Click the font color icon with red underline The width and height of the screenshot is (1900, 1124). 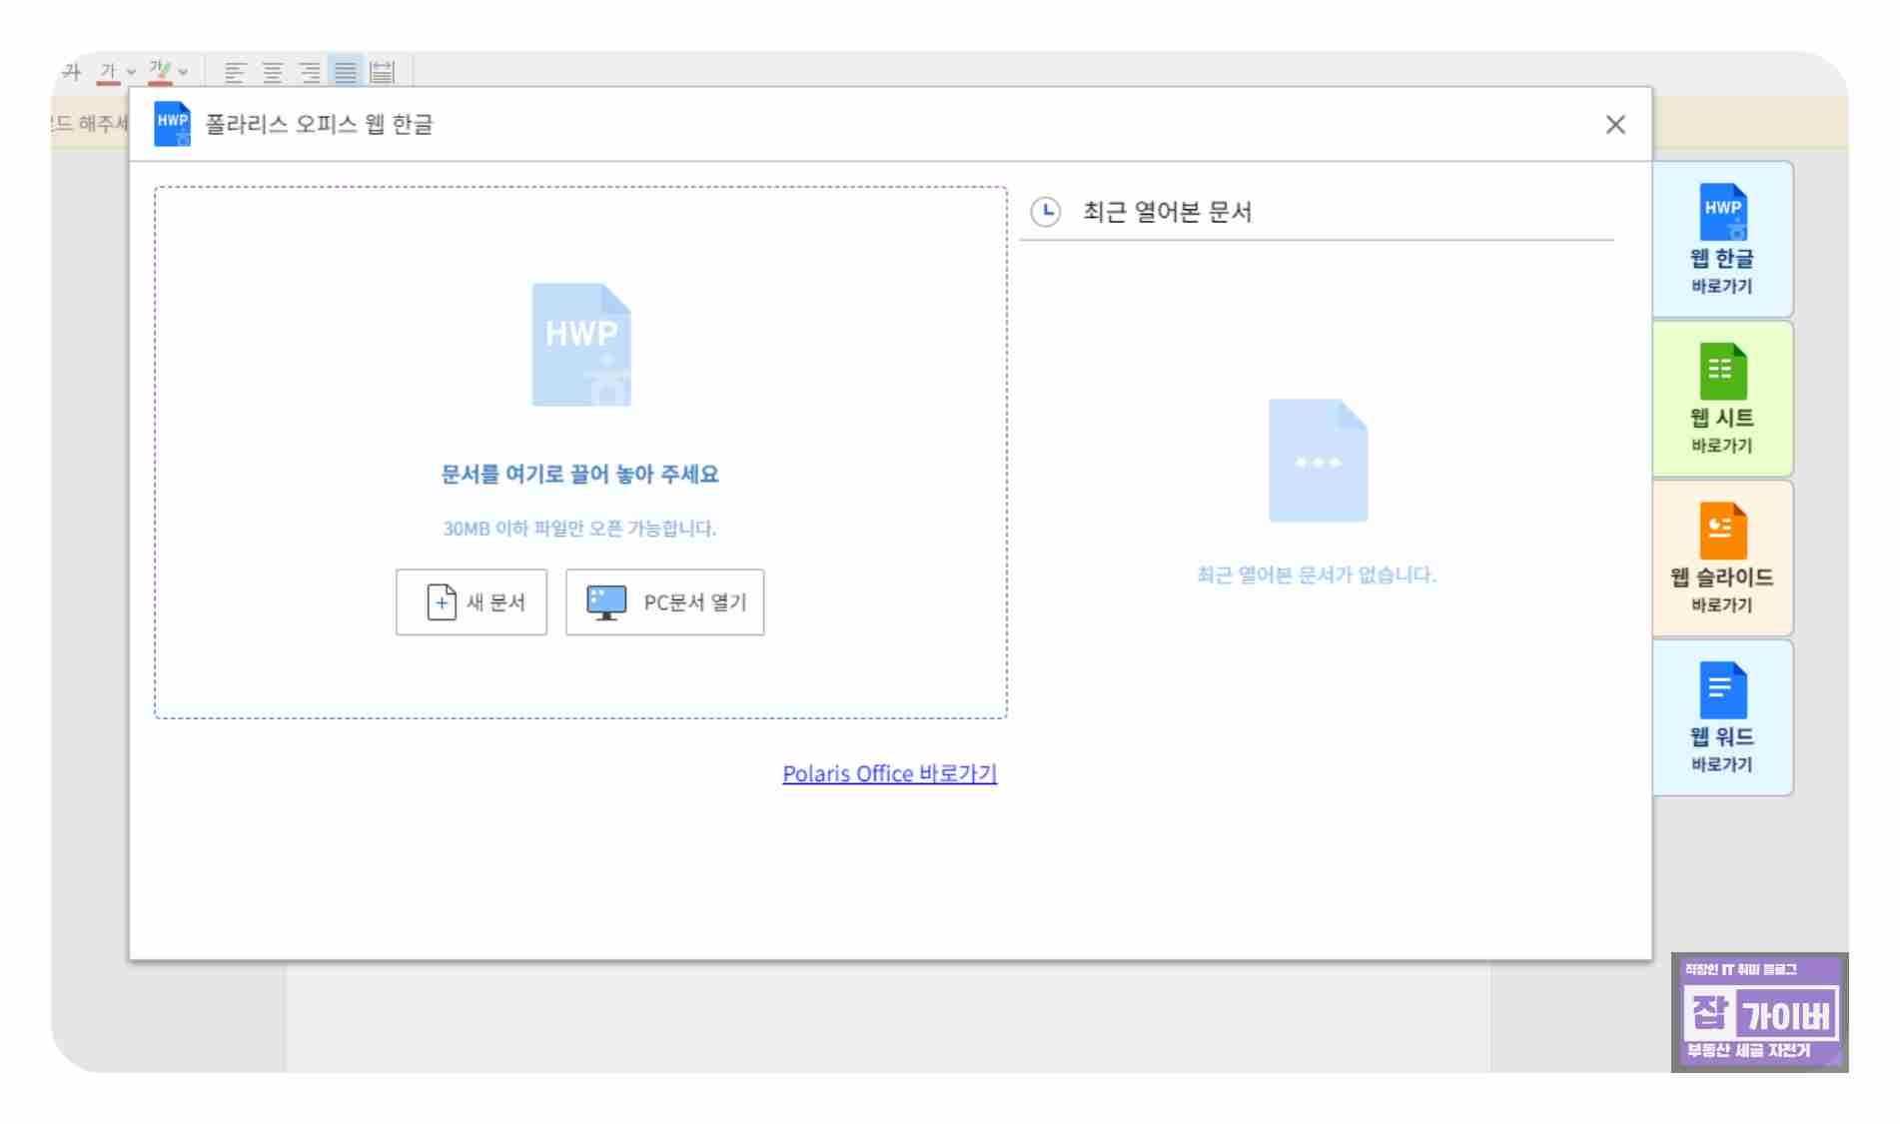coord(109,72)
